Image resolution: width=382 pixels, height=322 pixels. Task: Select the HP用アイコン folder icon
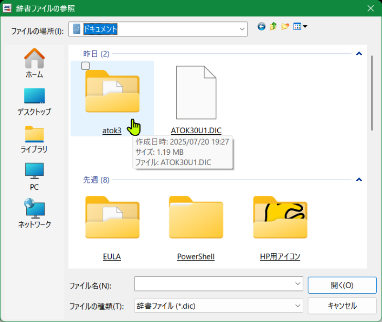pos(280,217)
